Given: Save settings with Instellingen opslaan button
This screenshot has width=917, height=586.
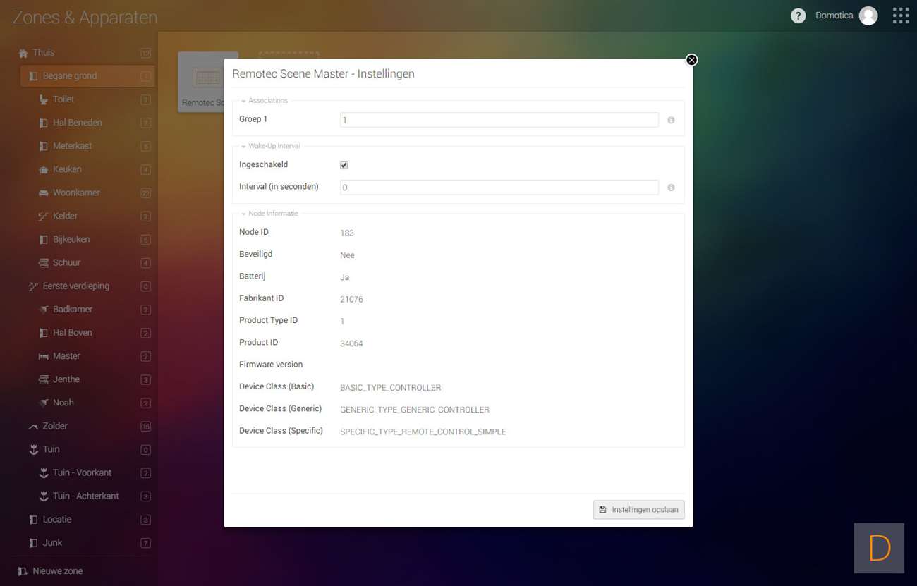Looking at the screenshot, I should 639,510.
